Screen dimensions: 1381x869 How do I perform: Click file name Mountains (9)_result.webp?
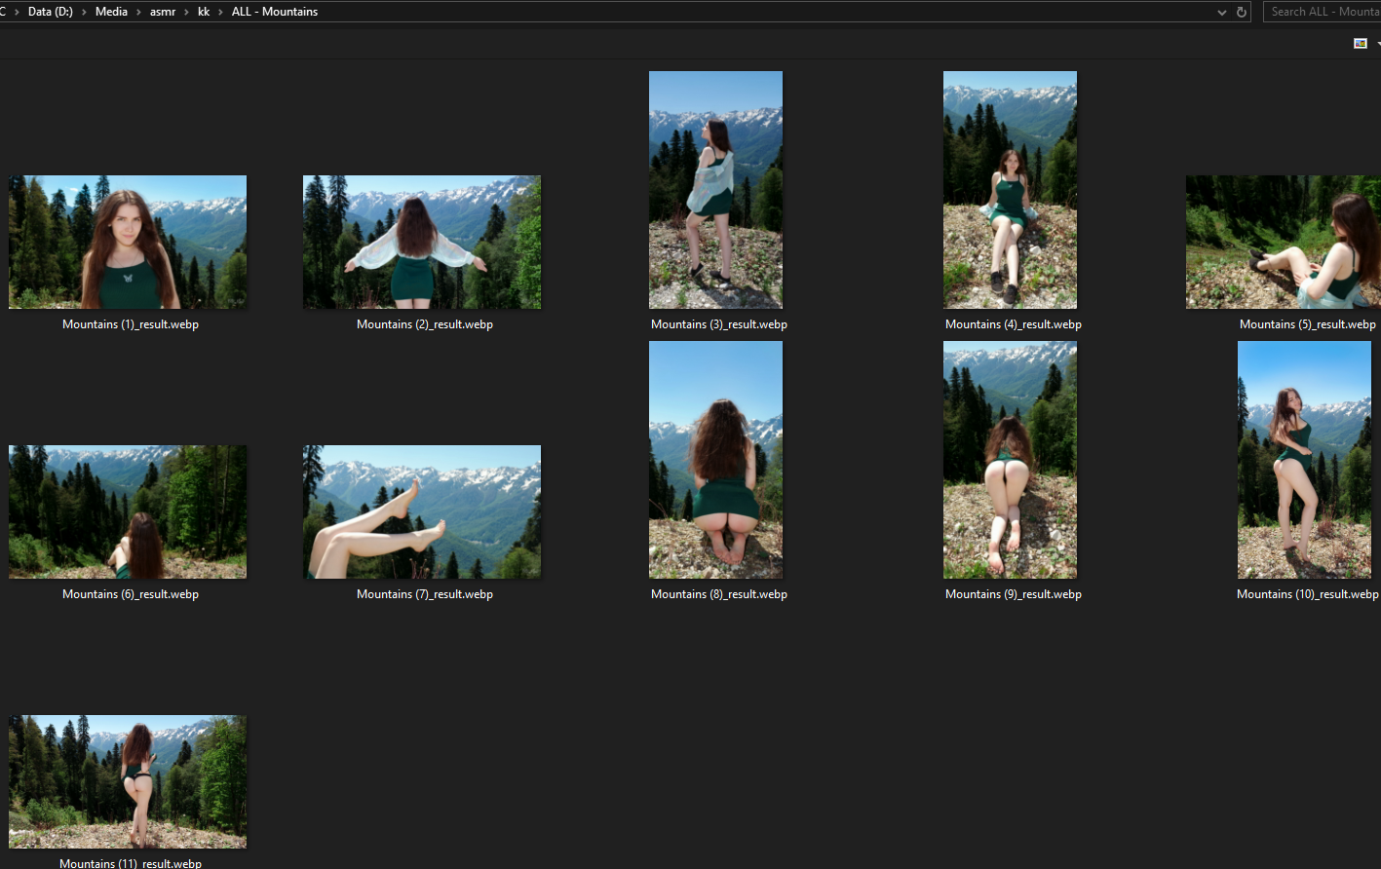(1014, 594)
